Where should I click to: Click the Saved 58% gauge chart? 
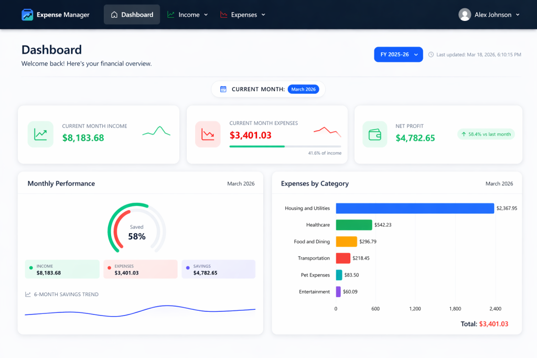click(137, 229)
